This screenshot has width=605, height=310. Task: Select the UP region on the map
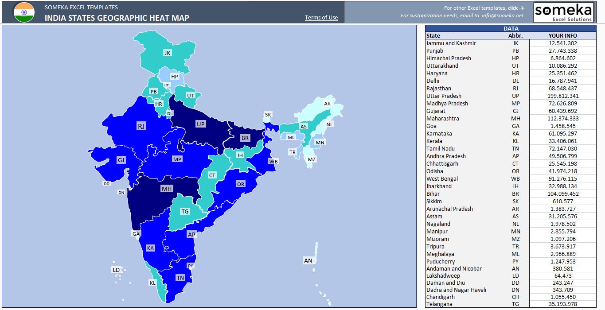[201, 124]
